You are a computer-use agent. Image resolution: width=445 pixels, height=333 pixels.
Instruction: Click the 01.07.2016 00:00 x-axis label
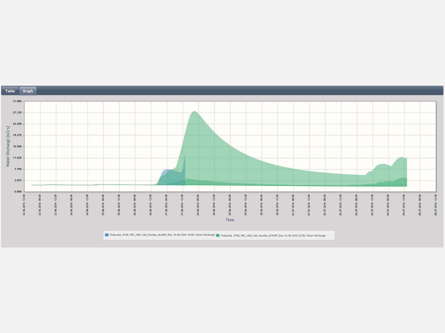[x=293, y=205]
